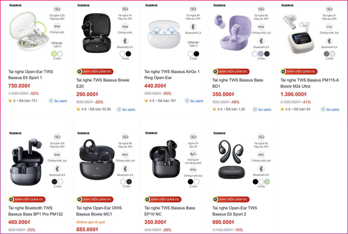Screen dimensions: 348x234
Task: Choose the light green swatch of Eli Sport 2
Action: (x=267, y=181)
